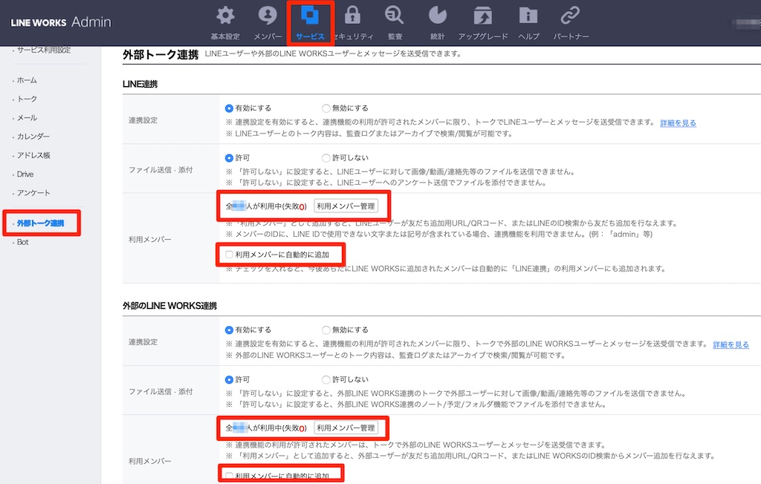The height and width of the screenshot is (484, 761).
Task: Click the メンバー icon in top bar
Action: pos(268,16)
